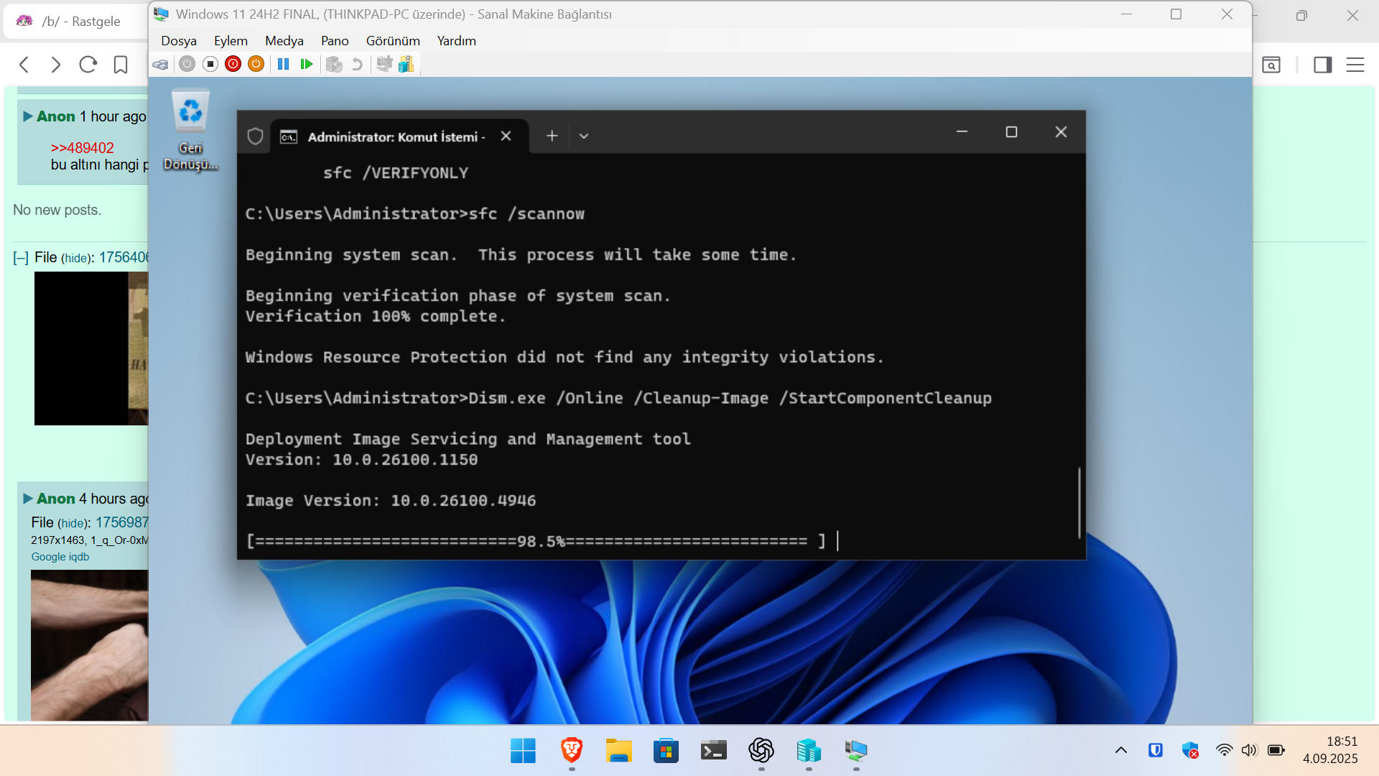
Task: Click the green Reset play icon
Action: 307,64
